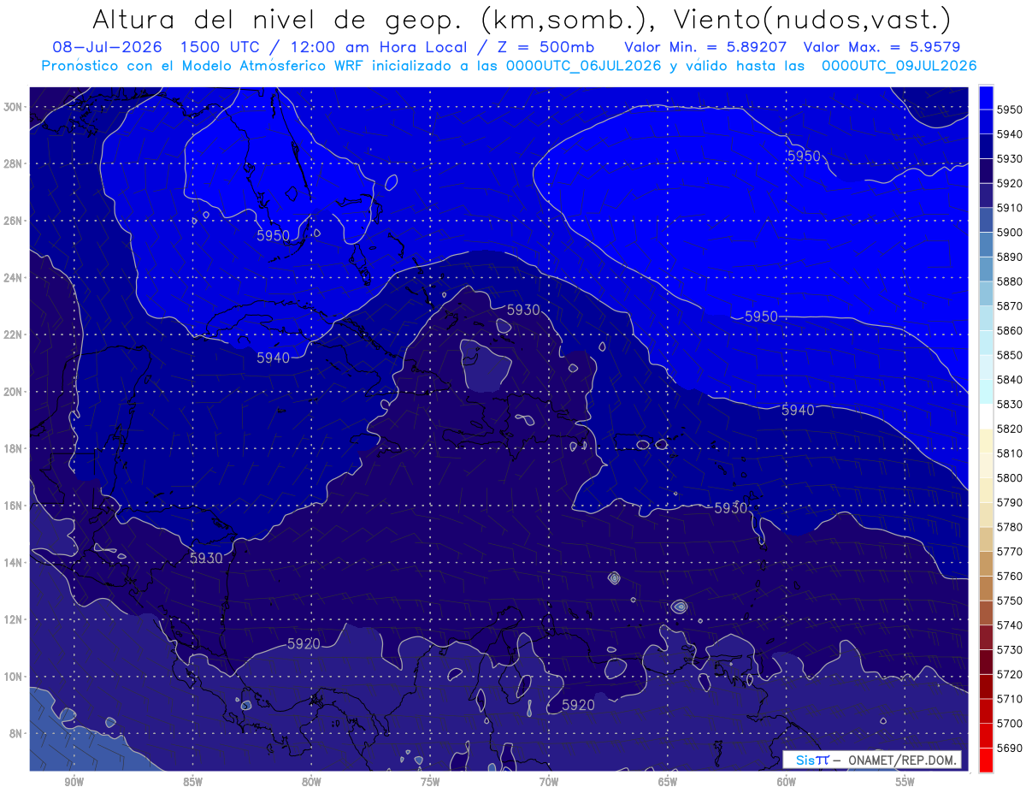Click the 5800 tick on the color bar
The width and height of the screenshot is (1026, 793).
point(1010,477)
